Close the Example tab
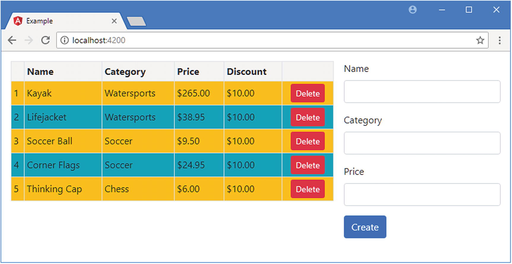The image size is (512, 264). (x=114, y=21)
